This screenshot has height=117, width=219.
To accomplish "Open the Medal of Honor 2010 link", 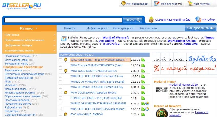I will [x=183, y=85].
